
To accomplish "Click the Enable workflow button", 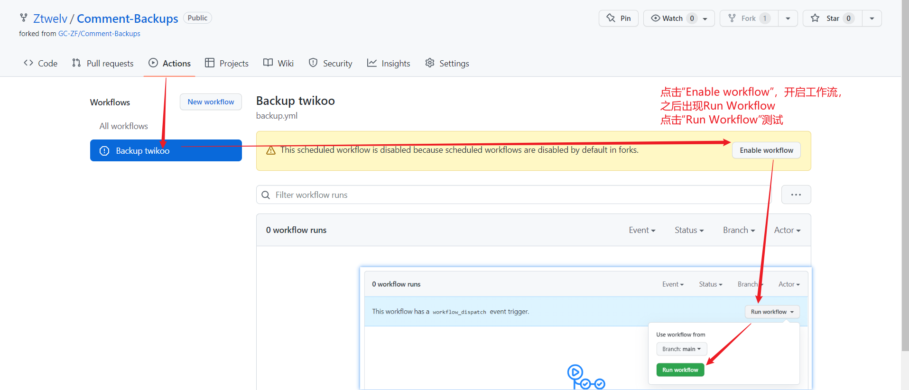I will (x=766, y=150).
